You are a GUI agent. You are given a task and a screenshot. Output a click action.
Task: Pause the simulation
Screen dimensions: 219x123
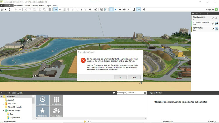(111, 10)
